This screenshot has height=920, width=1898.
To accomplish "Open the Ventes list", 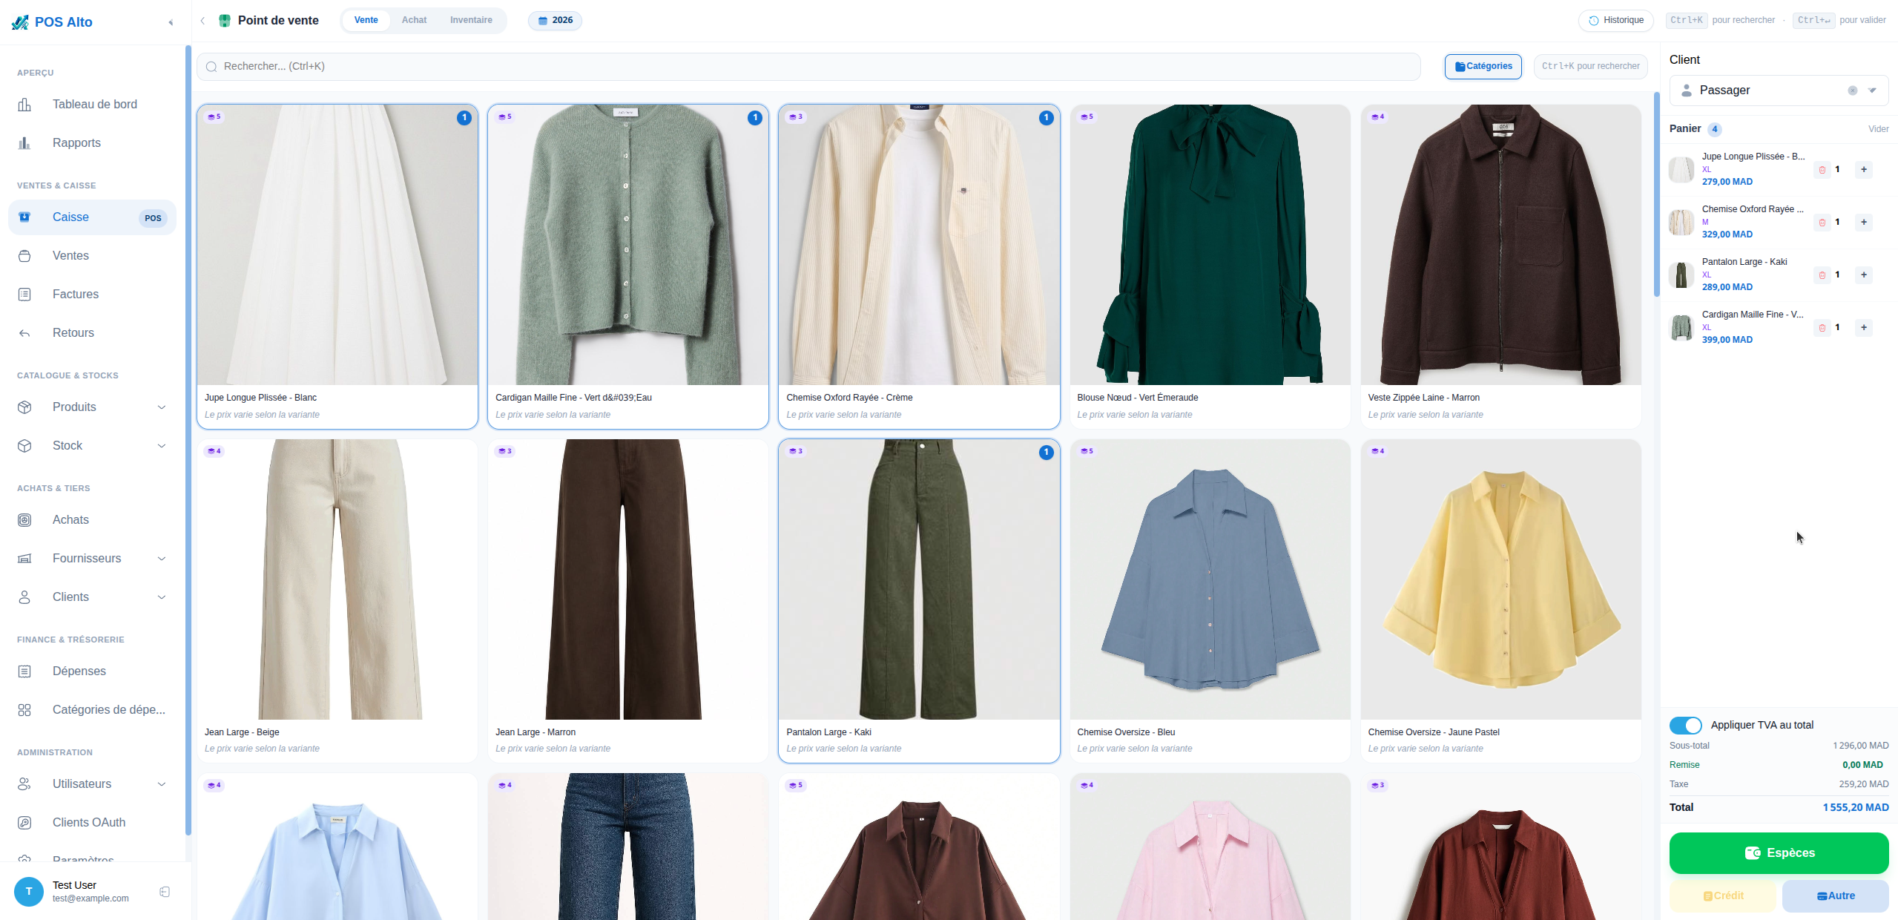I will [x=93, y=256].
